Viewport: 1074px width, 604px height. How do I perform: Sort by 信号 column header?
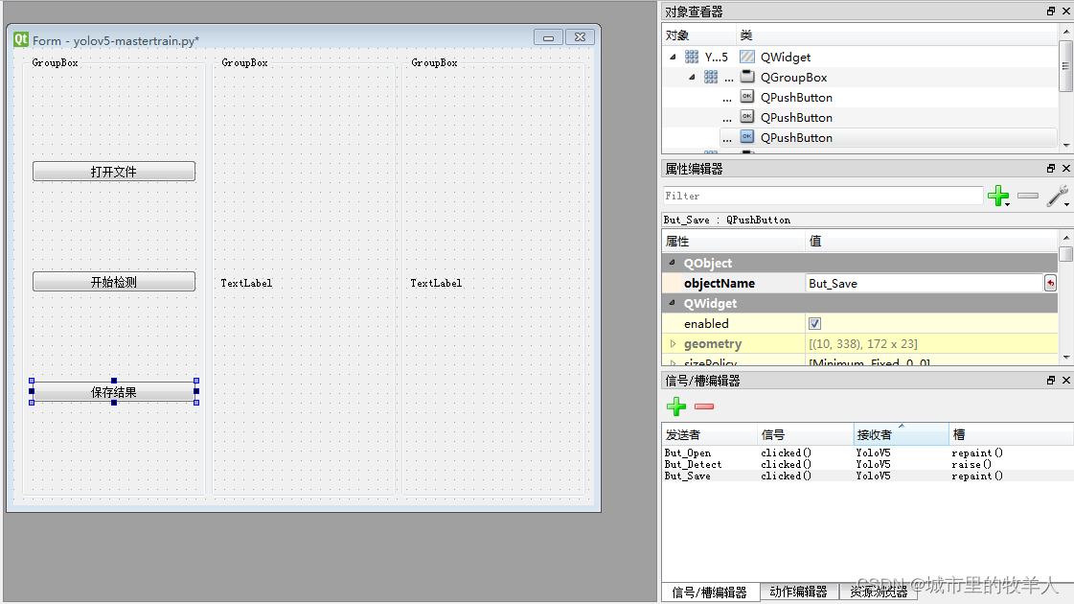(806, 434)
